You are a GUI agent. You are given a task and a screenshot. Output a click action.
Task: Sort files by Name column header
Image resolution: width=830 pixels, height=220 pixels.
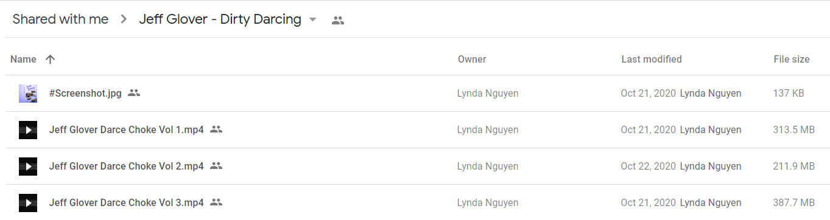(24, 59)
